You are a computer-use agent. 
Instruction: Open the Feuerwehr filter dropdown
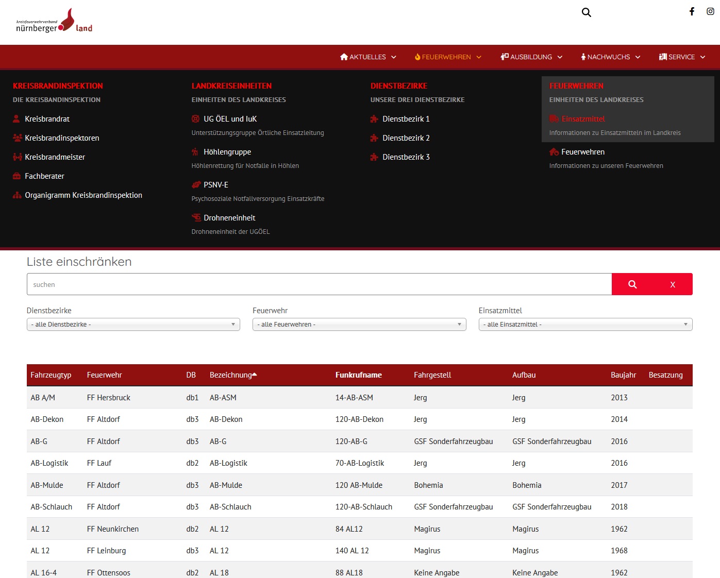(x=359, y=325)
